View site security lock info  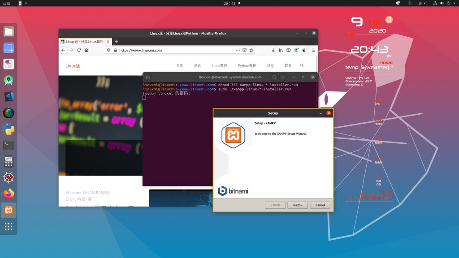[x=115, y=50]
